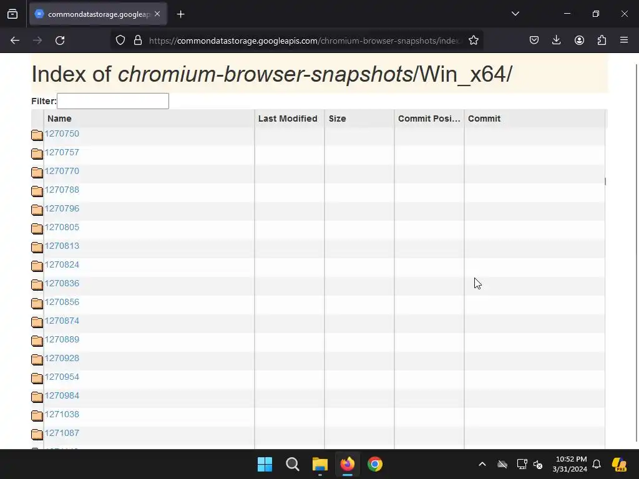
Task: Open folder 1271038
Action: (62, 415)
